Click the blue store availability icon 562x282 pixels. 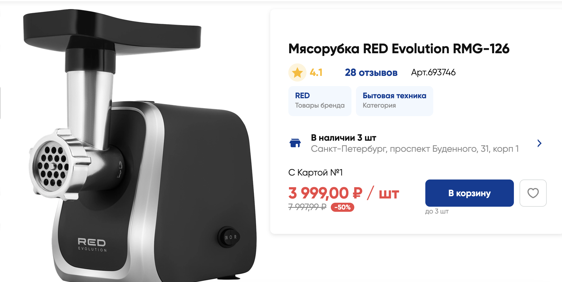point(295,143)
